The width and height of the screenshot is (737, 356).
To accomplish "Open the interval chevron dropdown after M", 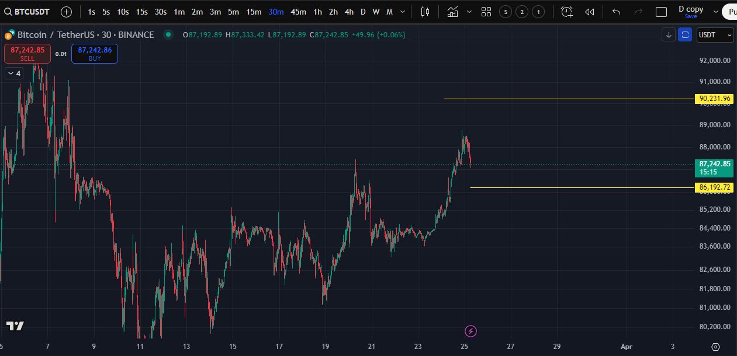I will tap(402, 12).
